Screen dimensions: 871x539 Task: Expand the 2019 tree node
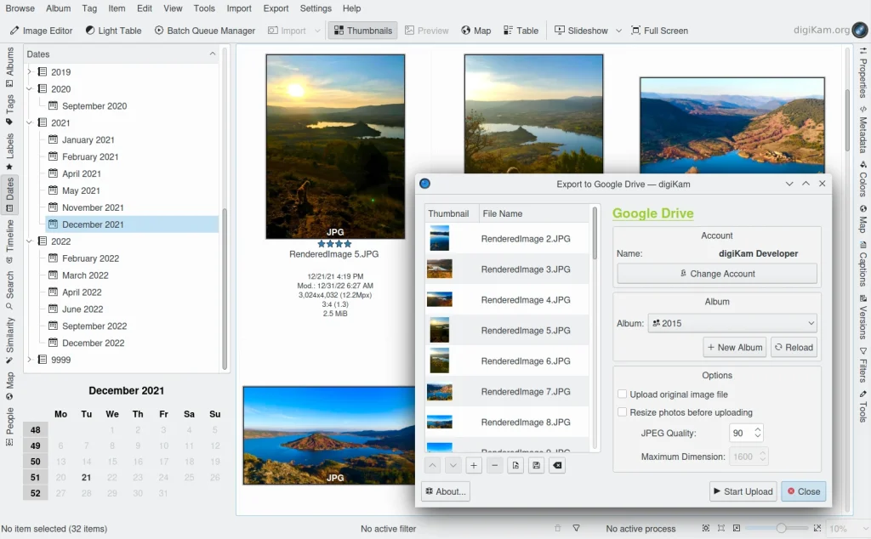pos(29,72)
